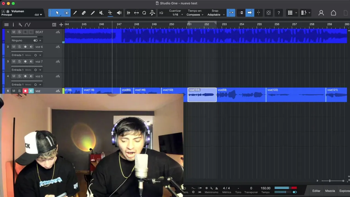350x197 pixels.
Task: Solo the BEAT track
Action: pyautogui.click(x=19, y=32)
